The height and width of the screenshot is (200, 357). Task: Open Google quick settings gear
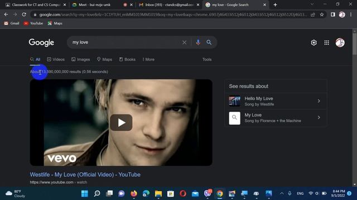(313, 43)
